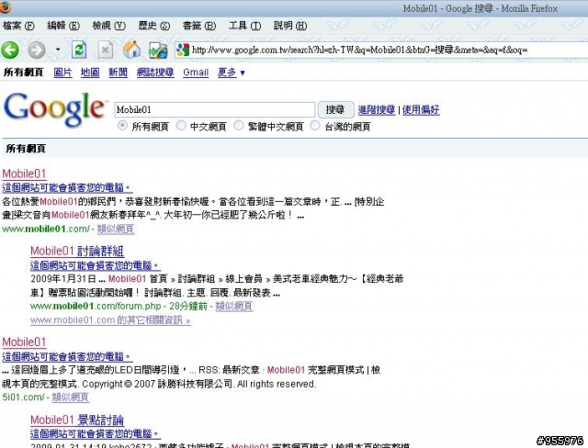The image size is (588, 448).
Task: Click the Firefox logo in title bar
Action: (x=6, y=7)
